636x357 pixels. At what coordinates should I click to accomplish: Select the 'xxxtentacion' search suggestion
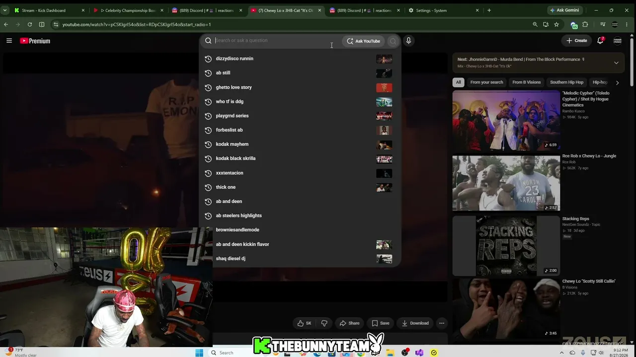[300, 173]
